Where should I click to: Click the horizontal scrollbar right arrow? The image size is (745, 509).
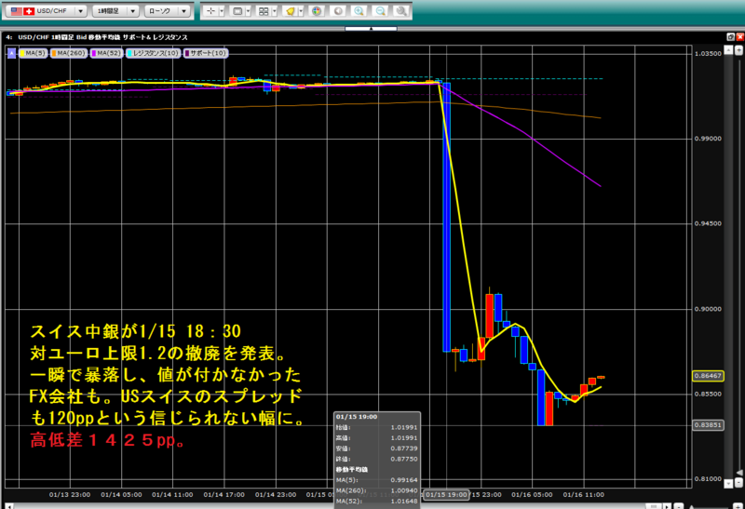point(668,506)
